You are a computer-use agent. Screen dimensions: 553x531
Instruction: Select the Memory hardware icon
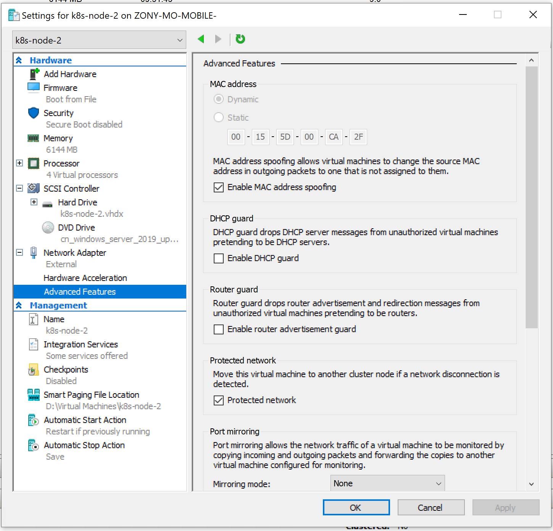tap(33, 138)
